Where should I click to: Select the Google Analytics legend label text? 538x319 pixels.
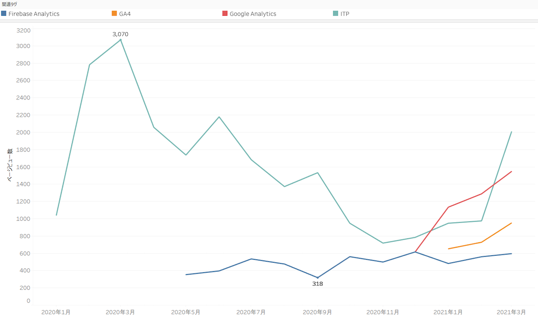(x=253, y=14)
